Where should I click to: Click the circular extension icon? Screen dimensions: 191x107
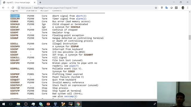tap(171, 8)
